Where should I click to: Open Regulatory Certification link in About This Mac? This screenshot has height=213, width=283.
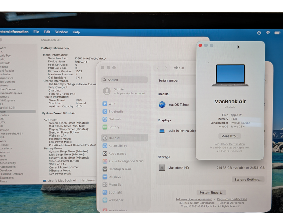[229, 144]
